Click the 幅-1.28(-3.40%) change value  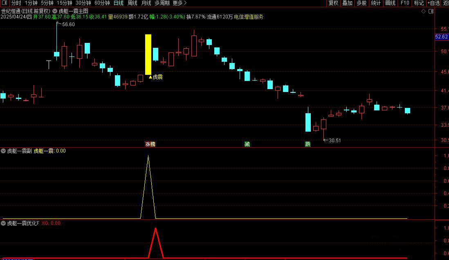point(167,17)
